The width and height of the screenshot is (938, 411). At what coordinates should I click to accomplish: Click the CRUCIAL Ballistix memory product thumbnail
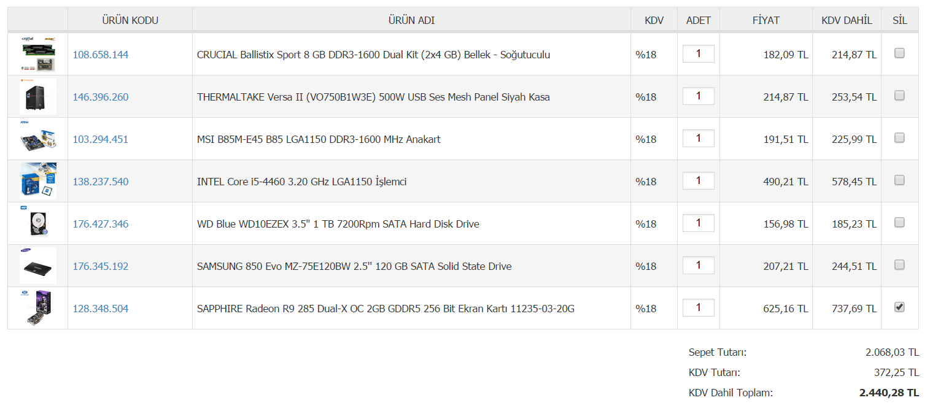38,54
